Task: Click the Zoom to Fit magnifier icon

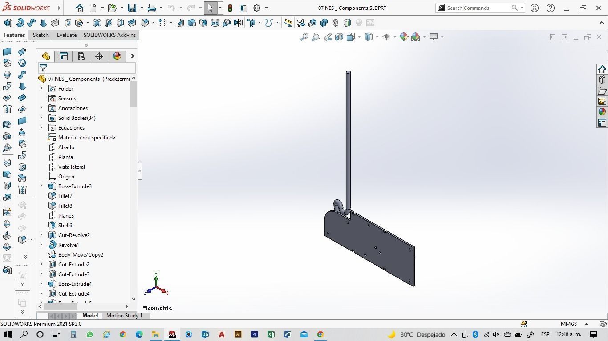Action: point(304,37)
